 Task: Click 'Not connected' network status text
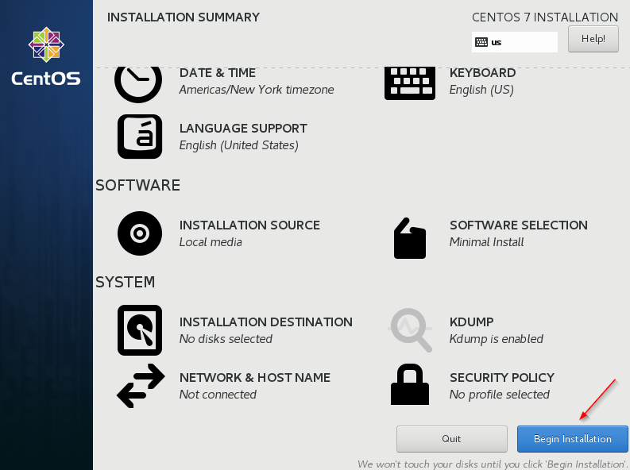pos(218,395)
